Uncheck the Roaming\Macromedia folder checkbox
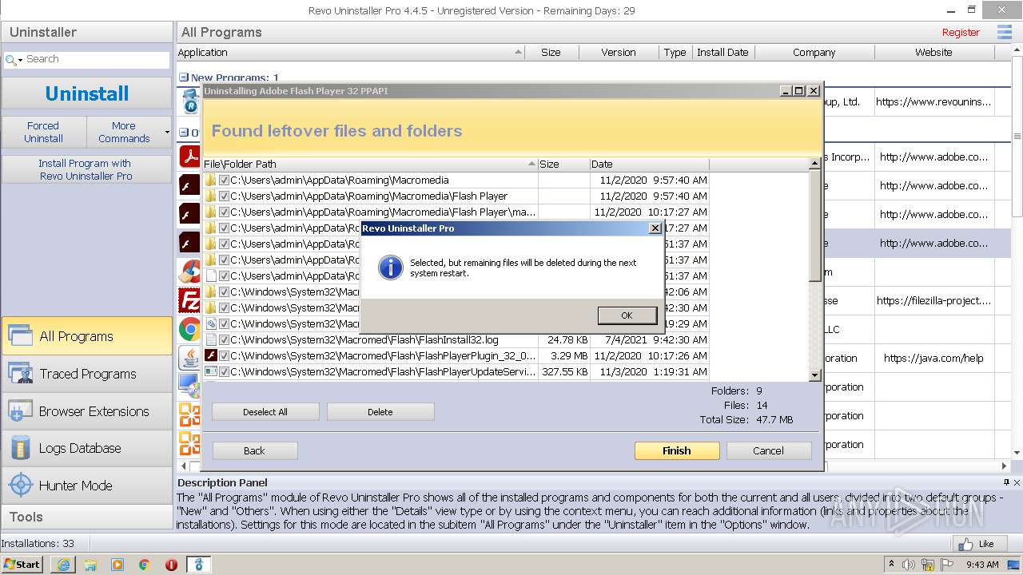This screenshot has width=1023, height=575. [x=224, y=180]
